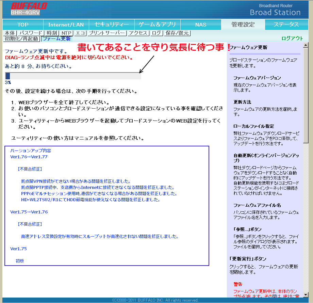Switch to Internet/LAN tab

tap(66, 25)
